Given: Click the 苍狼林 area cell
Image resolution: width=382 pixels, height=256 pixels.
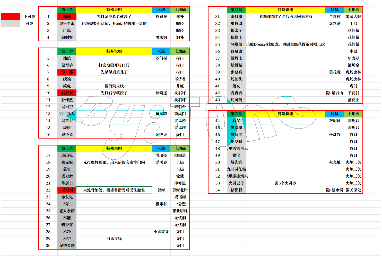Looking at the screenshot, I should [161, 16].
